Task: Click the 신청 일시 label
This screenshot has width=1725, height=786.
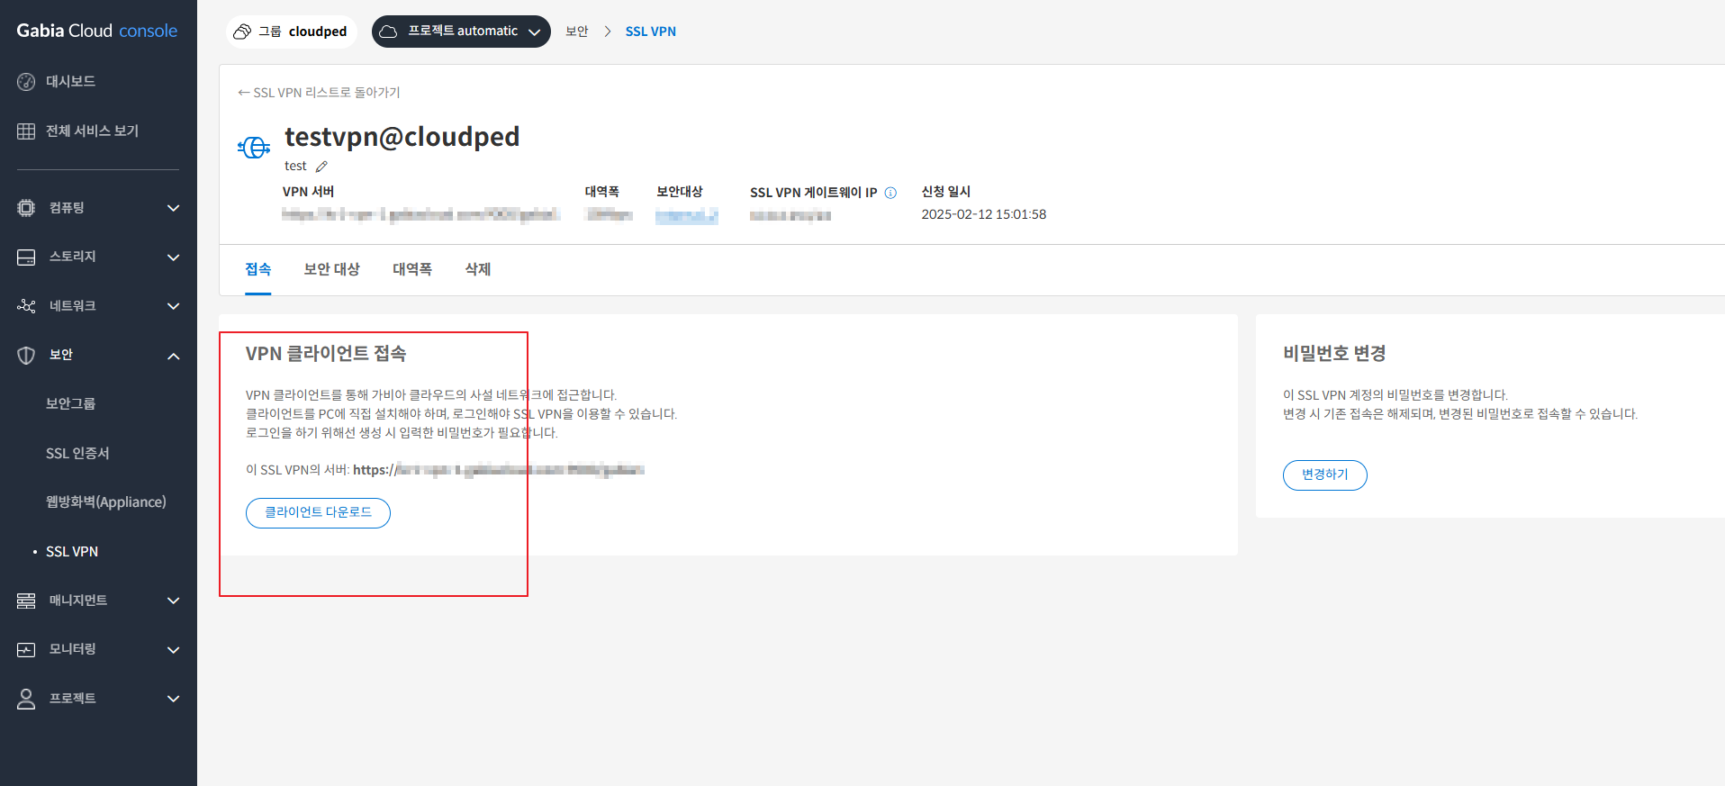Action: (946, 192)
